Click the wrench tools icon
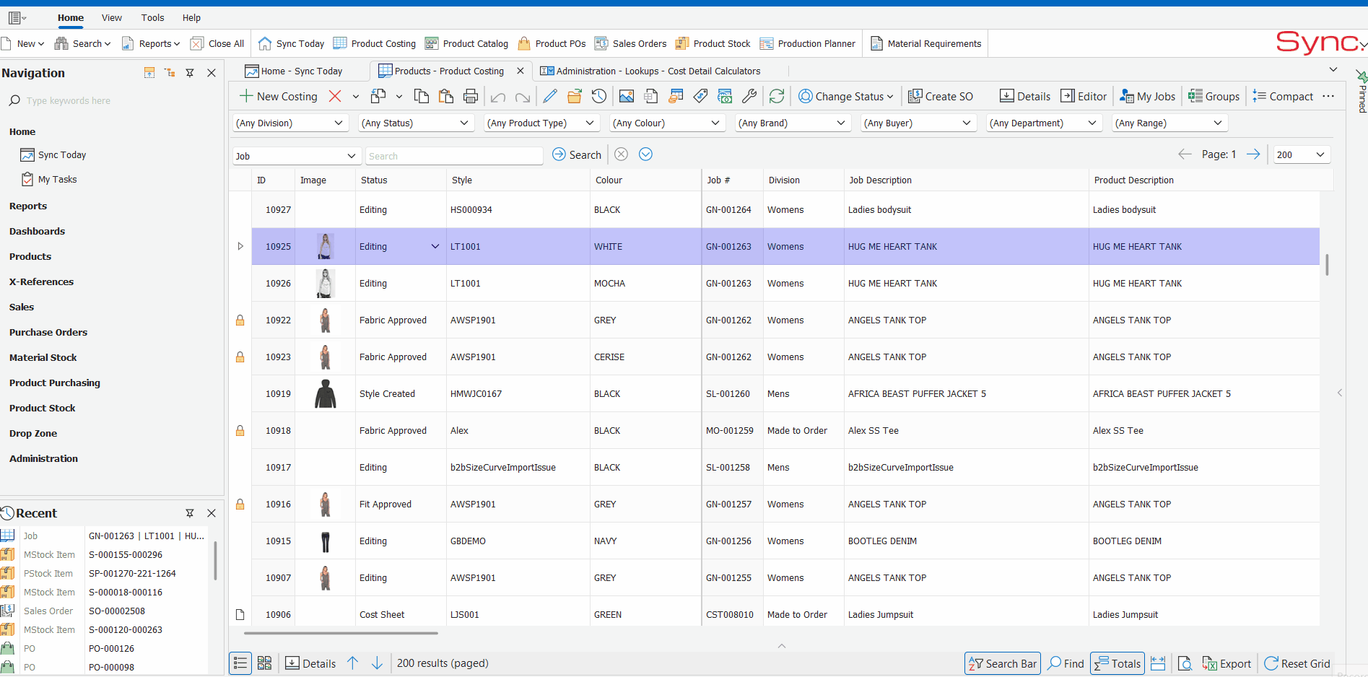The height and width of the screenshot is (677, 1368). tap(749, 96)
